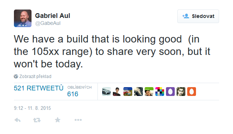Retweet using the retweet arrows icon
This screenshot has height=134, width=233.
click(x=37, y=120)
